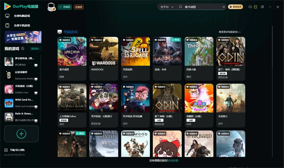Click the user avatar icon in the header
The width and height of the screenshot is (284, 168).
point(51,7)
